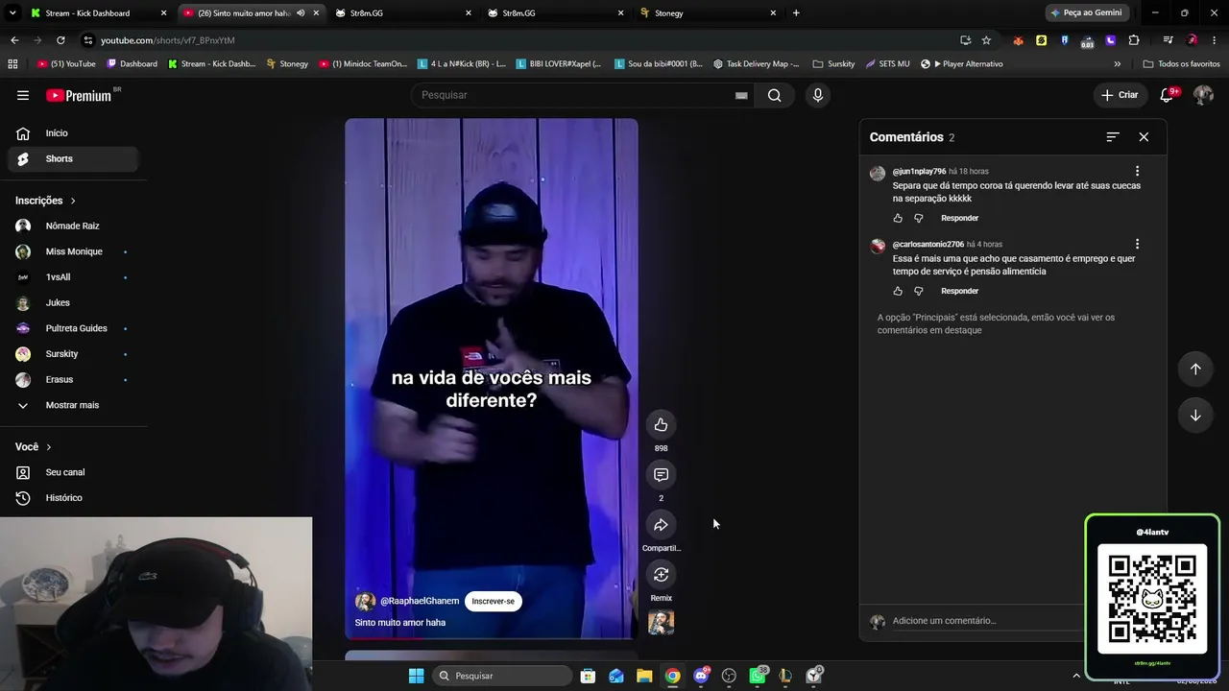Viewport: 1229px width, 691px height.
Task: Bookmark this page with star icon
Action: point(986,40)
